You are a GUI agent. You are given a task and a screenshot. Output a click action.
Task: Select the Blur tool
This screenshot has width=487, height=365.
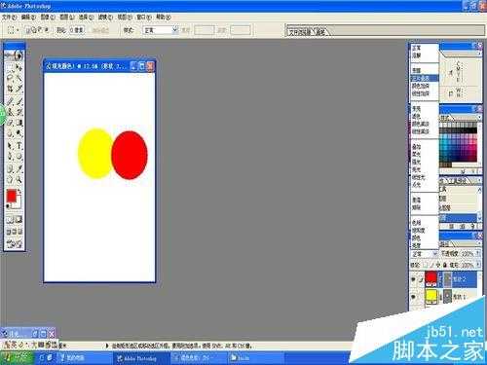11,133
